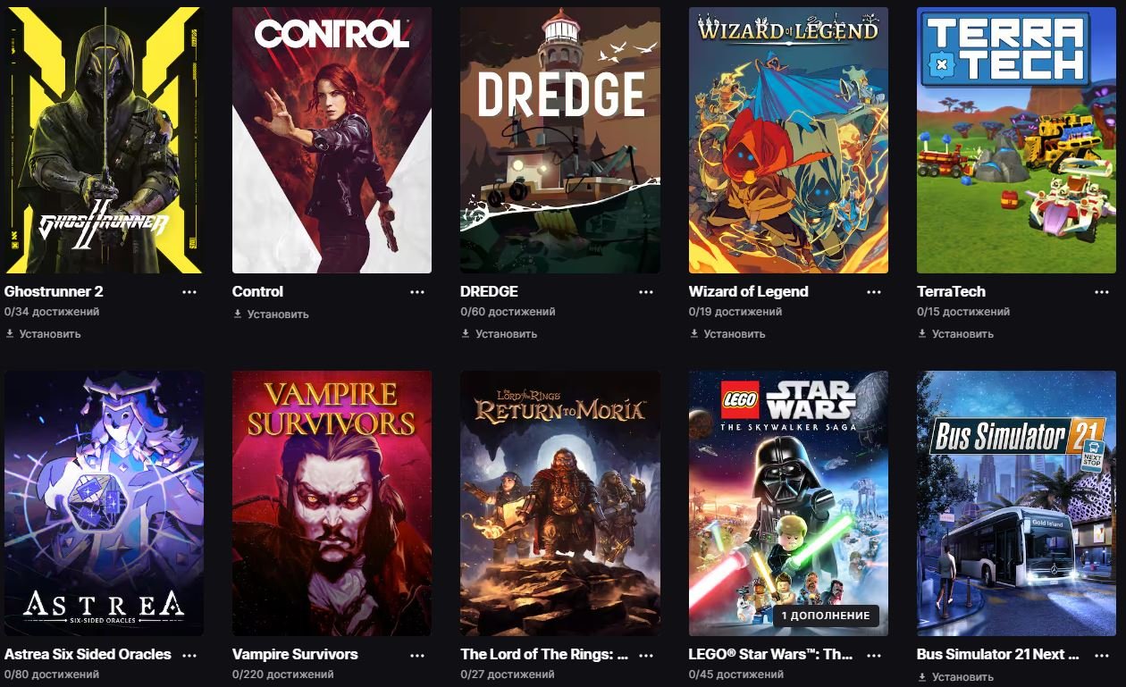Install Ghostrunner 2 via Установить
The width and height of the screenshot is (1126, 687).
tap(43, 334)
